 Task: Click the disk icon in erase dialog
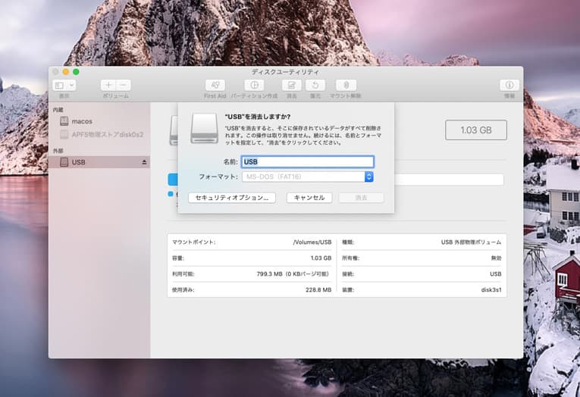[205, 127]
